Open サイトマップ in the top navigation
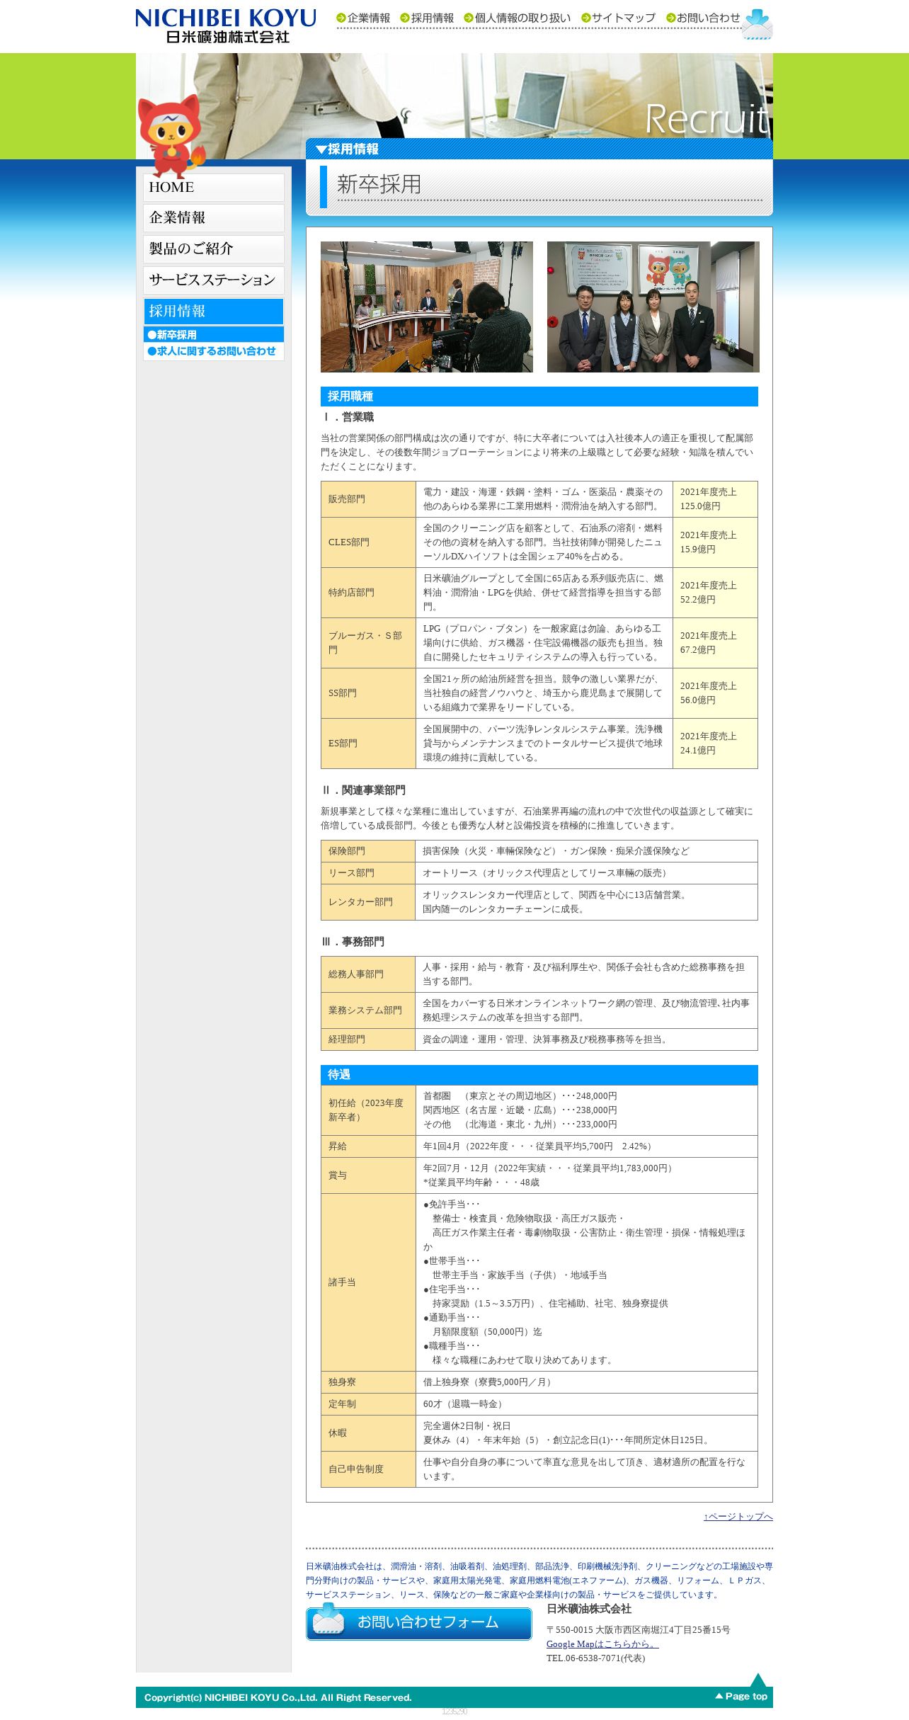The image size is (909, 1720). 618,18
